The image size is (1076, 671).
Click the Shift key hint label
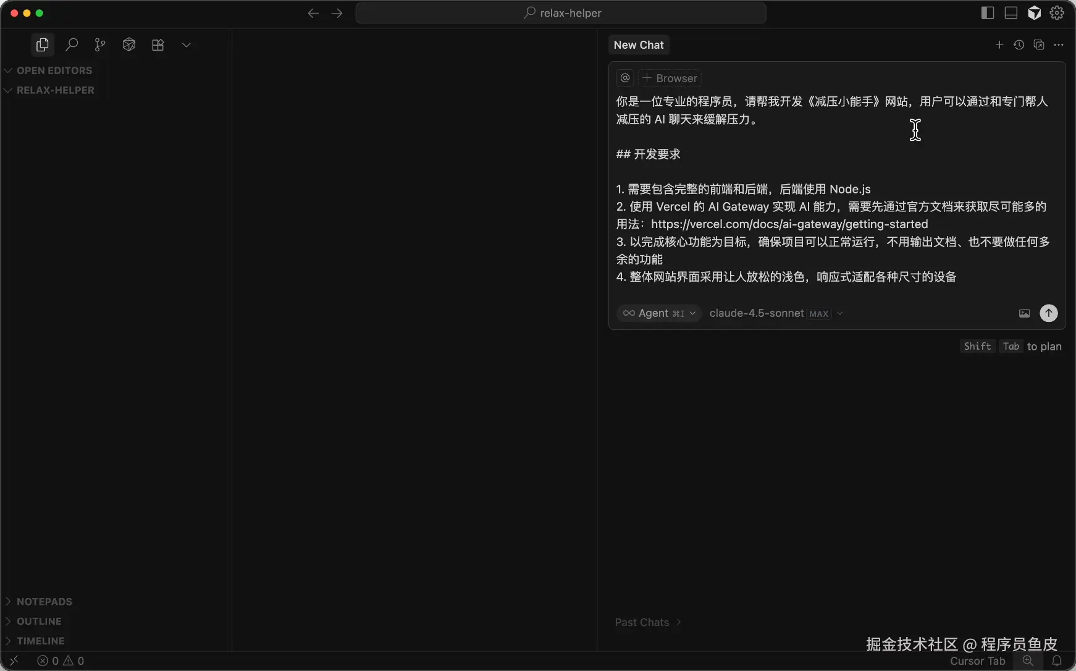pyautogui.click(x=977, y=347)
